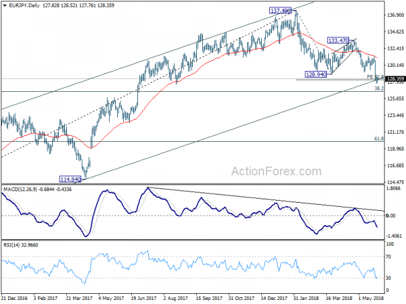Click the MACD 0.00 level marker
406x304 pixels.
pyautogui.click(x=390, y=216)
